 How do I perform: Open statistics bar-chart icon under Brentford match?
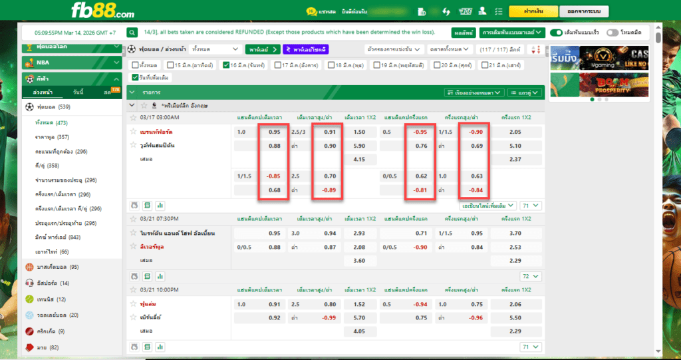click(x=160, y=205)
